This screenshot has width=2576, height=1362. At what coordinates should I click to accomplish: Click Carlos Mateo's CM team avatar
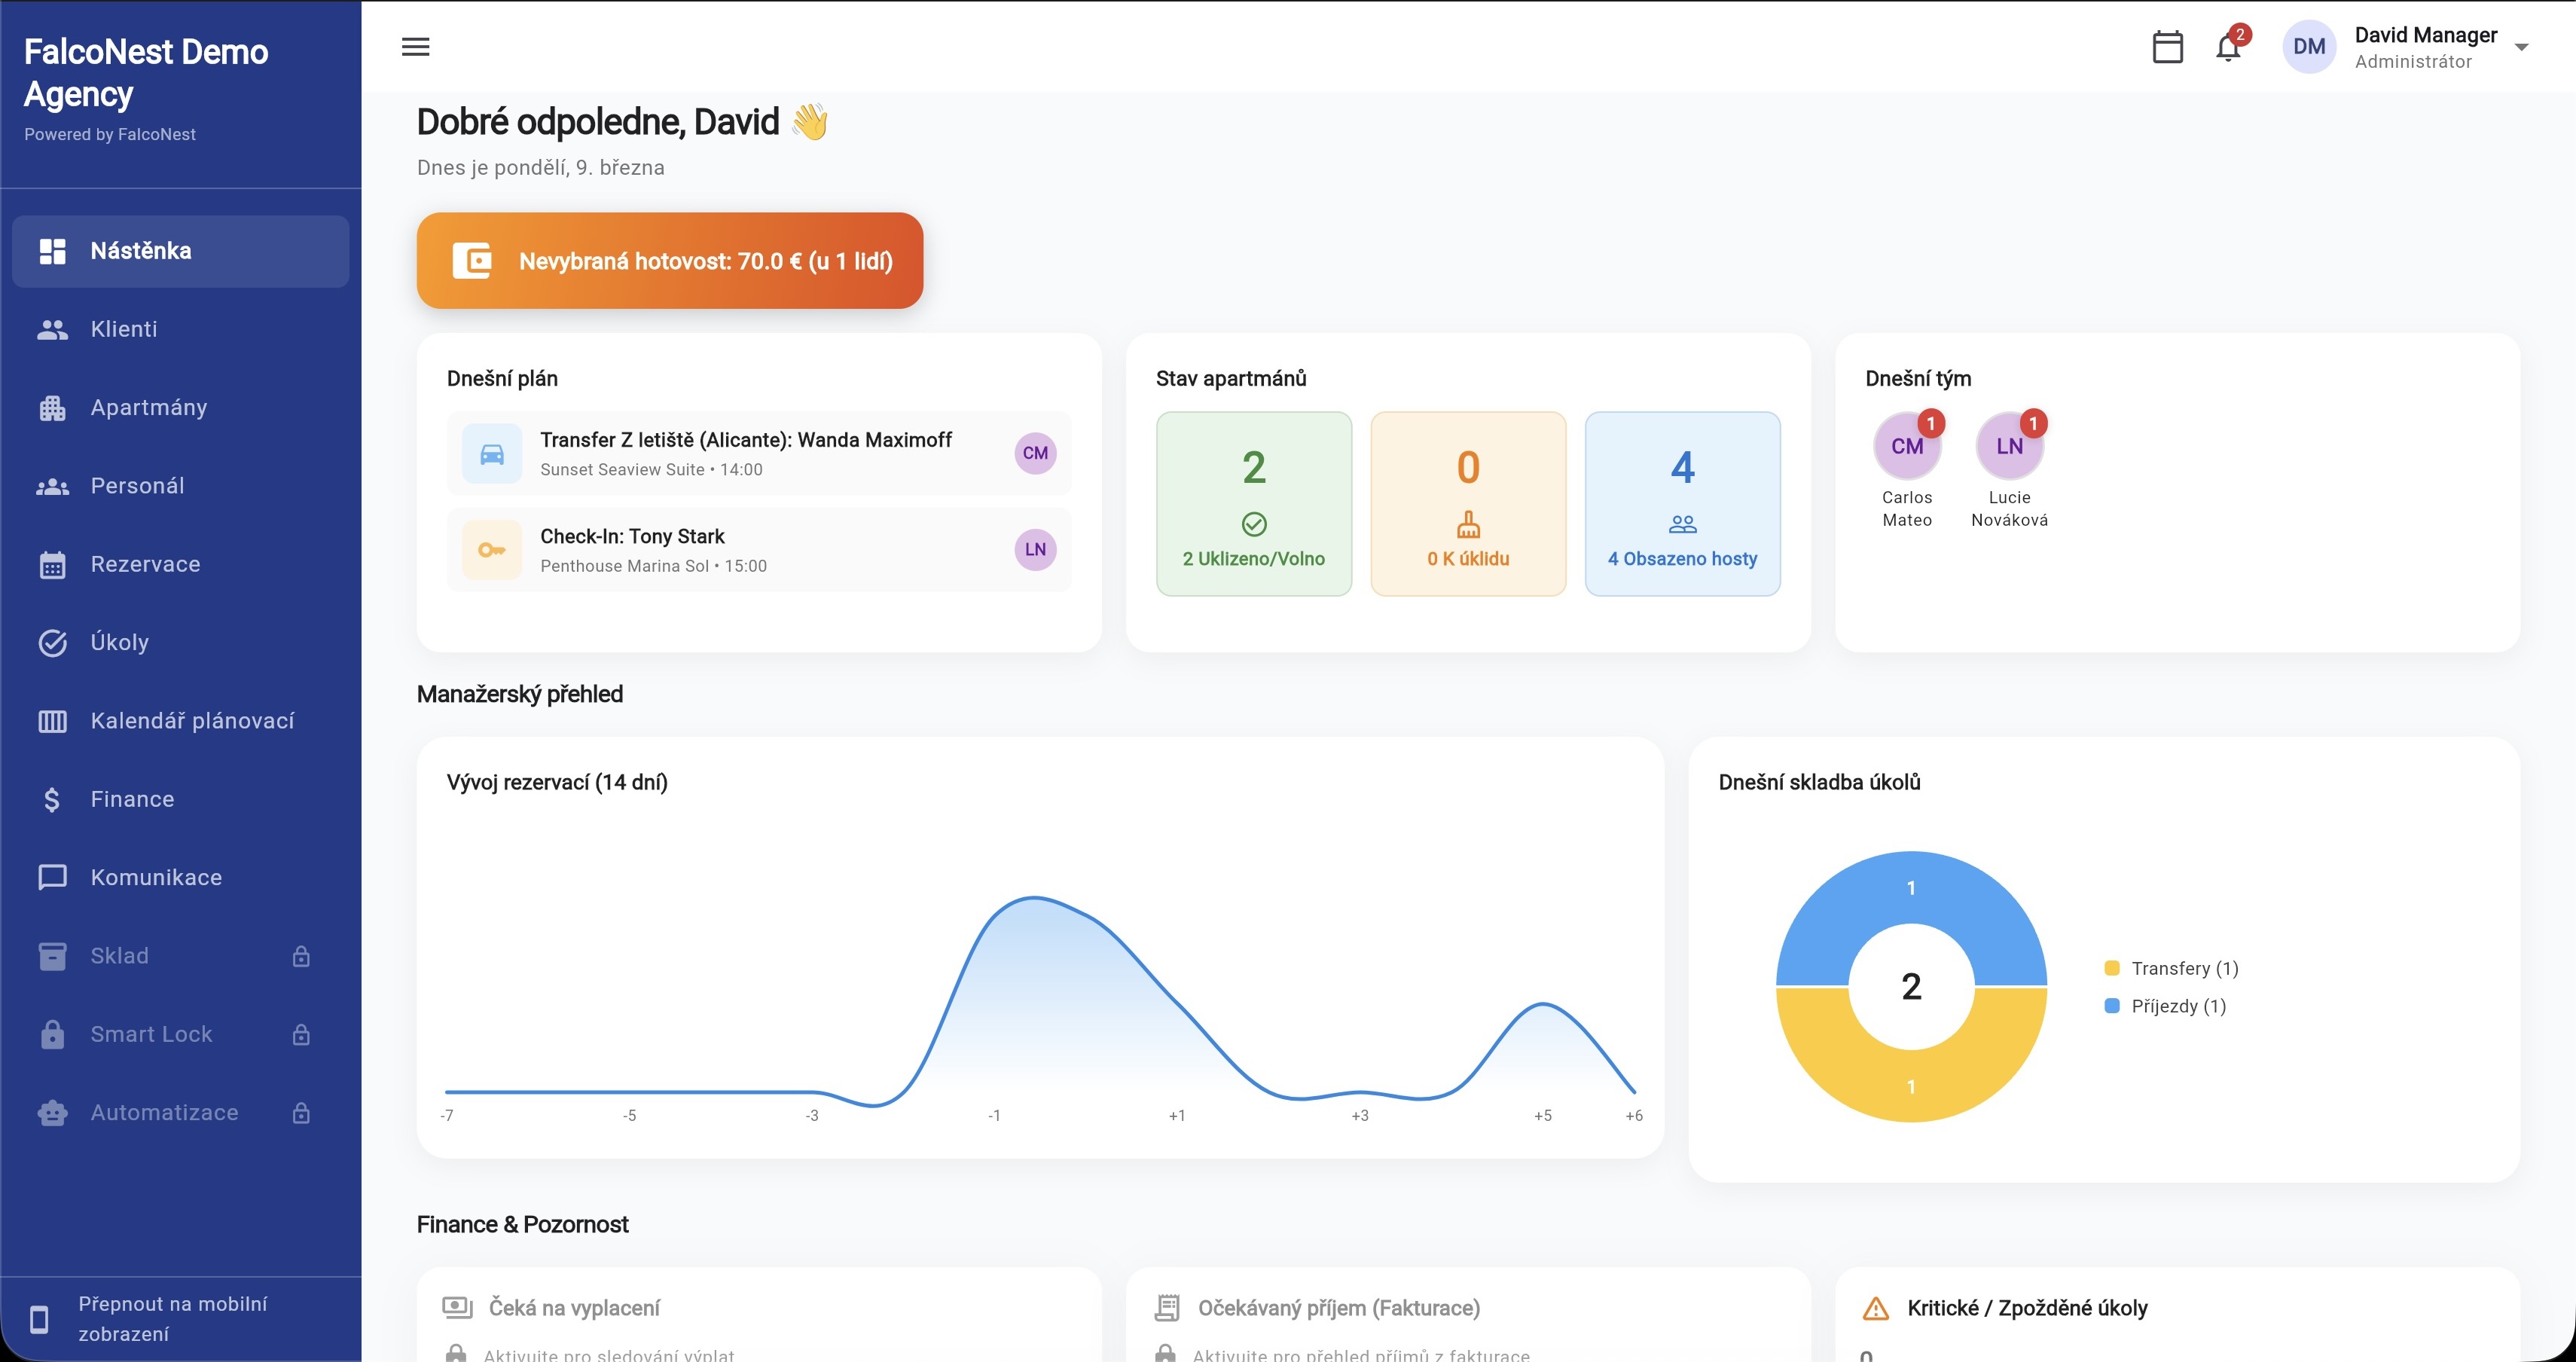tap(1906, 446)
